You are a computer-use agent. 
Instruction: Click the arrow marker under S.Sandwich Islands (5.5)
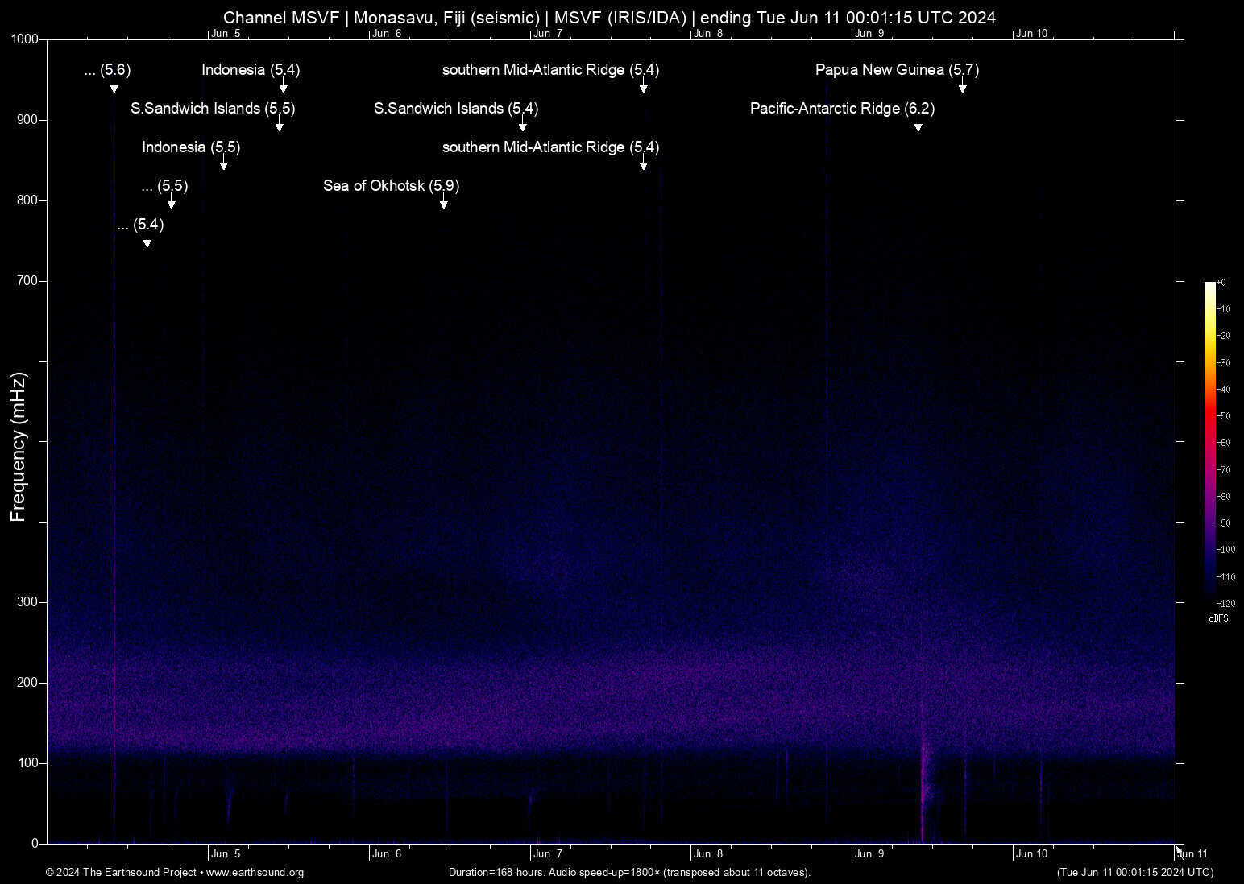pos(279,124)
